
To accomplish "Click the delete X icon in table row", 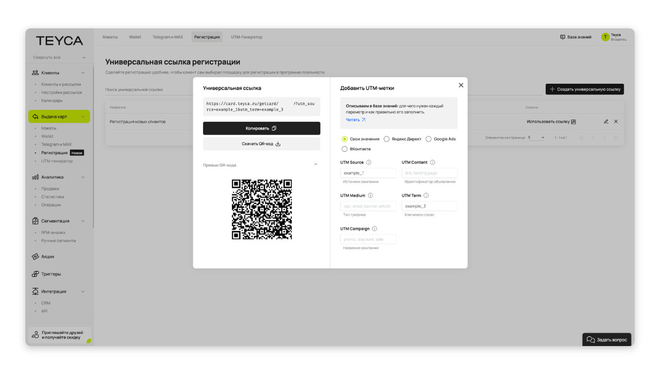I will (616, 122).
